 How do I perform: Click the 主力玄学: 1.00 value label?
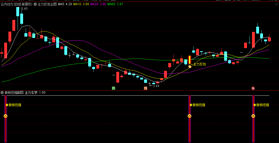point(35,93)
